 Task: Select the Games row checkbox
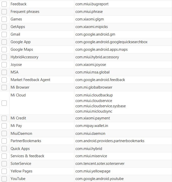(x=4, y=19)
